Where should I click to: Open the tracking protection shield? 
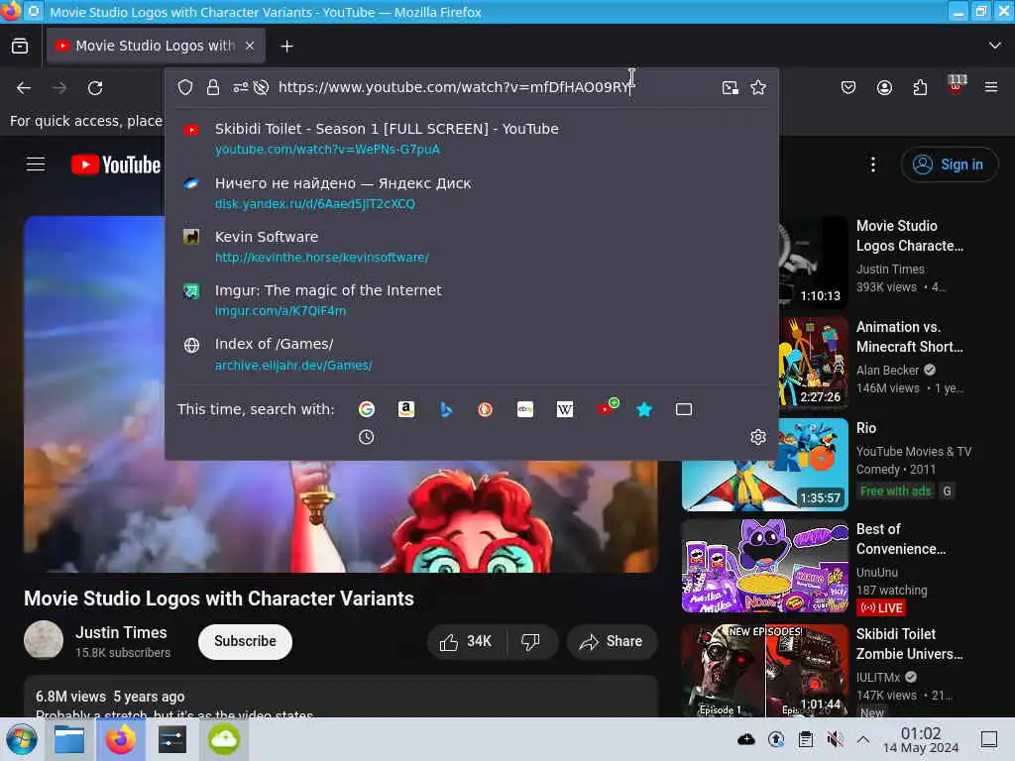pyautogui.click(x=185, y=87)
